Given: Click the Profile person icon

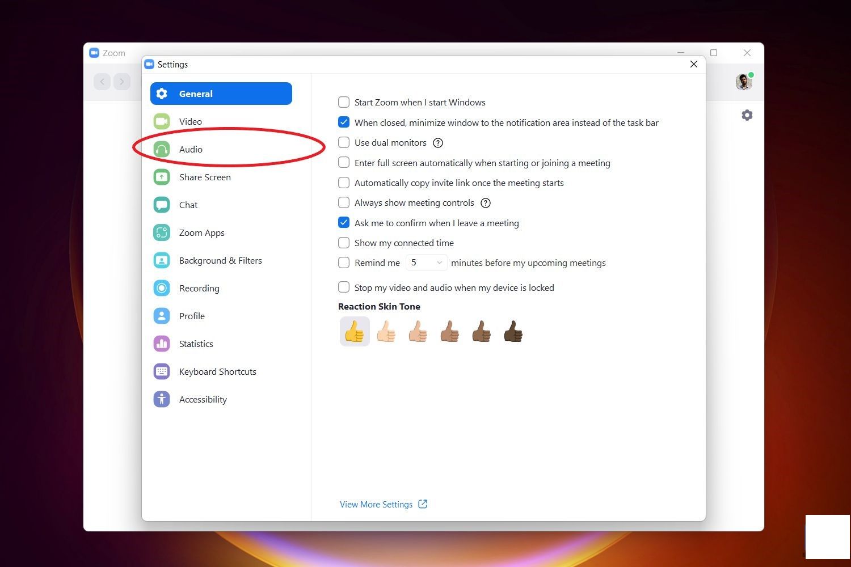Looking at the screenshot, I should (x=162, y=316).
